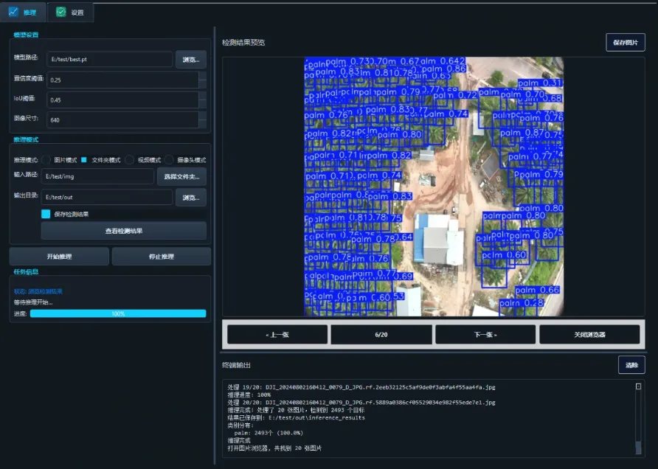Viewport: 658px width, 469px height.
Task: Click the terminal line beginning 处理 20/20
Action: pos(361,403)
